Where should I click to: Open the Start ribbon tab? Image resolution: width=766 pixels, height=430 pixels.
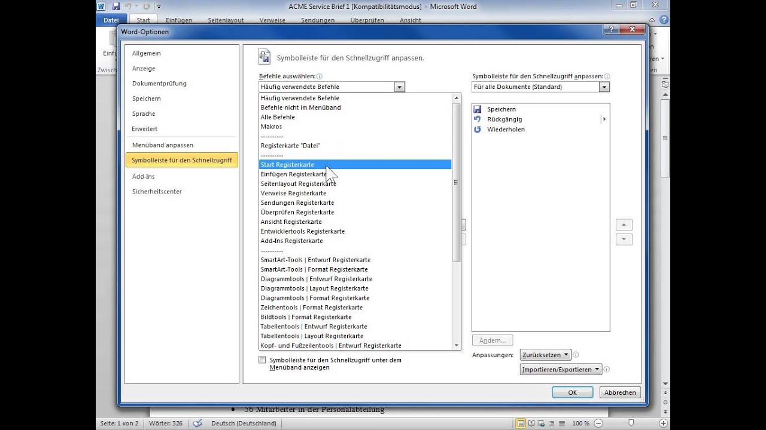(x=143, y=20)
